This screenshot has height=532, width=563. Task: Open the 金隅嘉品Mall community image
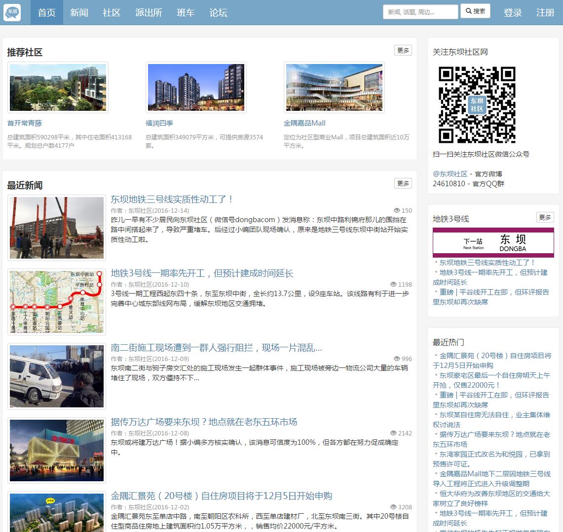pyautogui.click(x=334, y=87)
